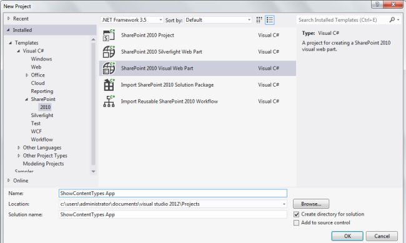Image resolution: width=406 pixels, height=243 pixels.
Task: Click the SharePoint 2010 Visual Web Part icon
Action: click(x=109, y=68)
